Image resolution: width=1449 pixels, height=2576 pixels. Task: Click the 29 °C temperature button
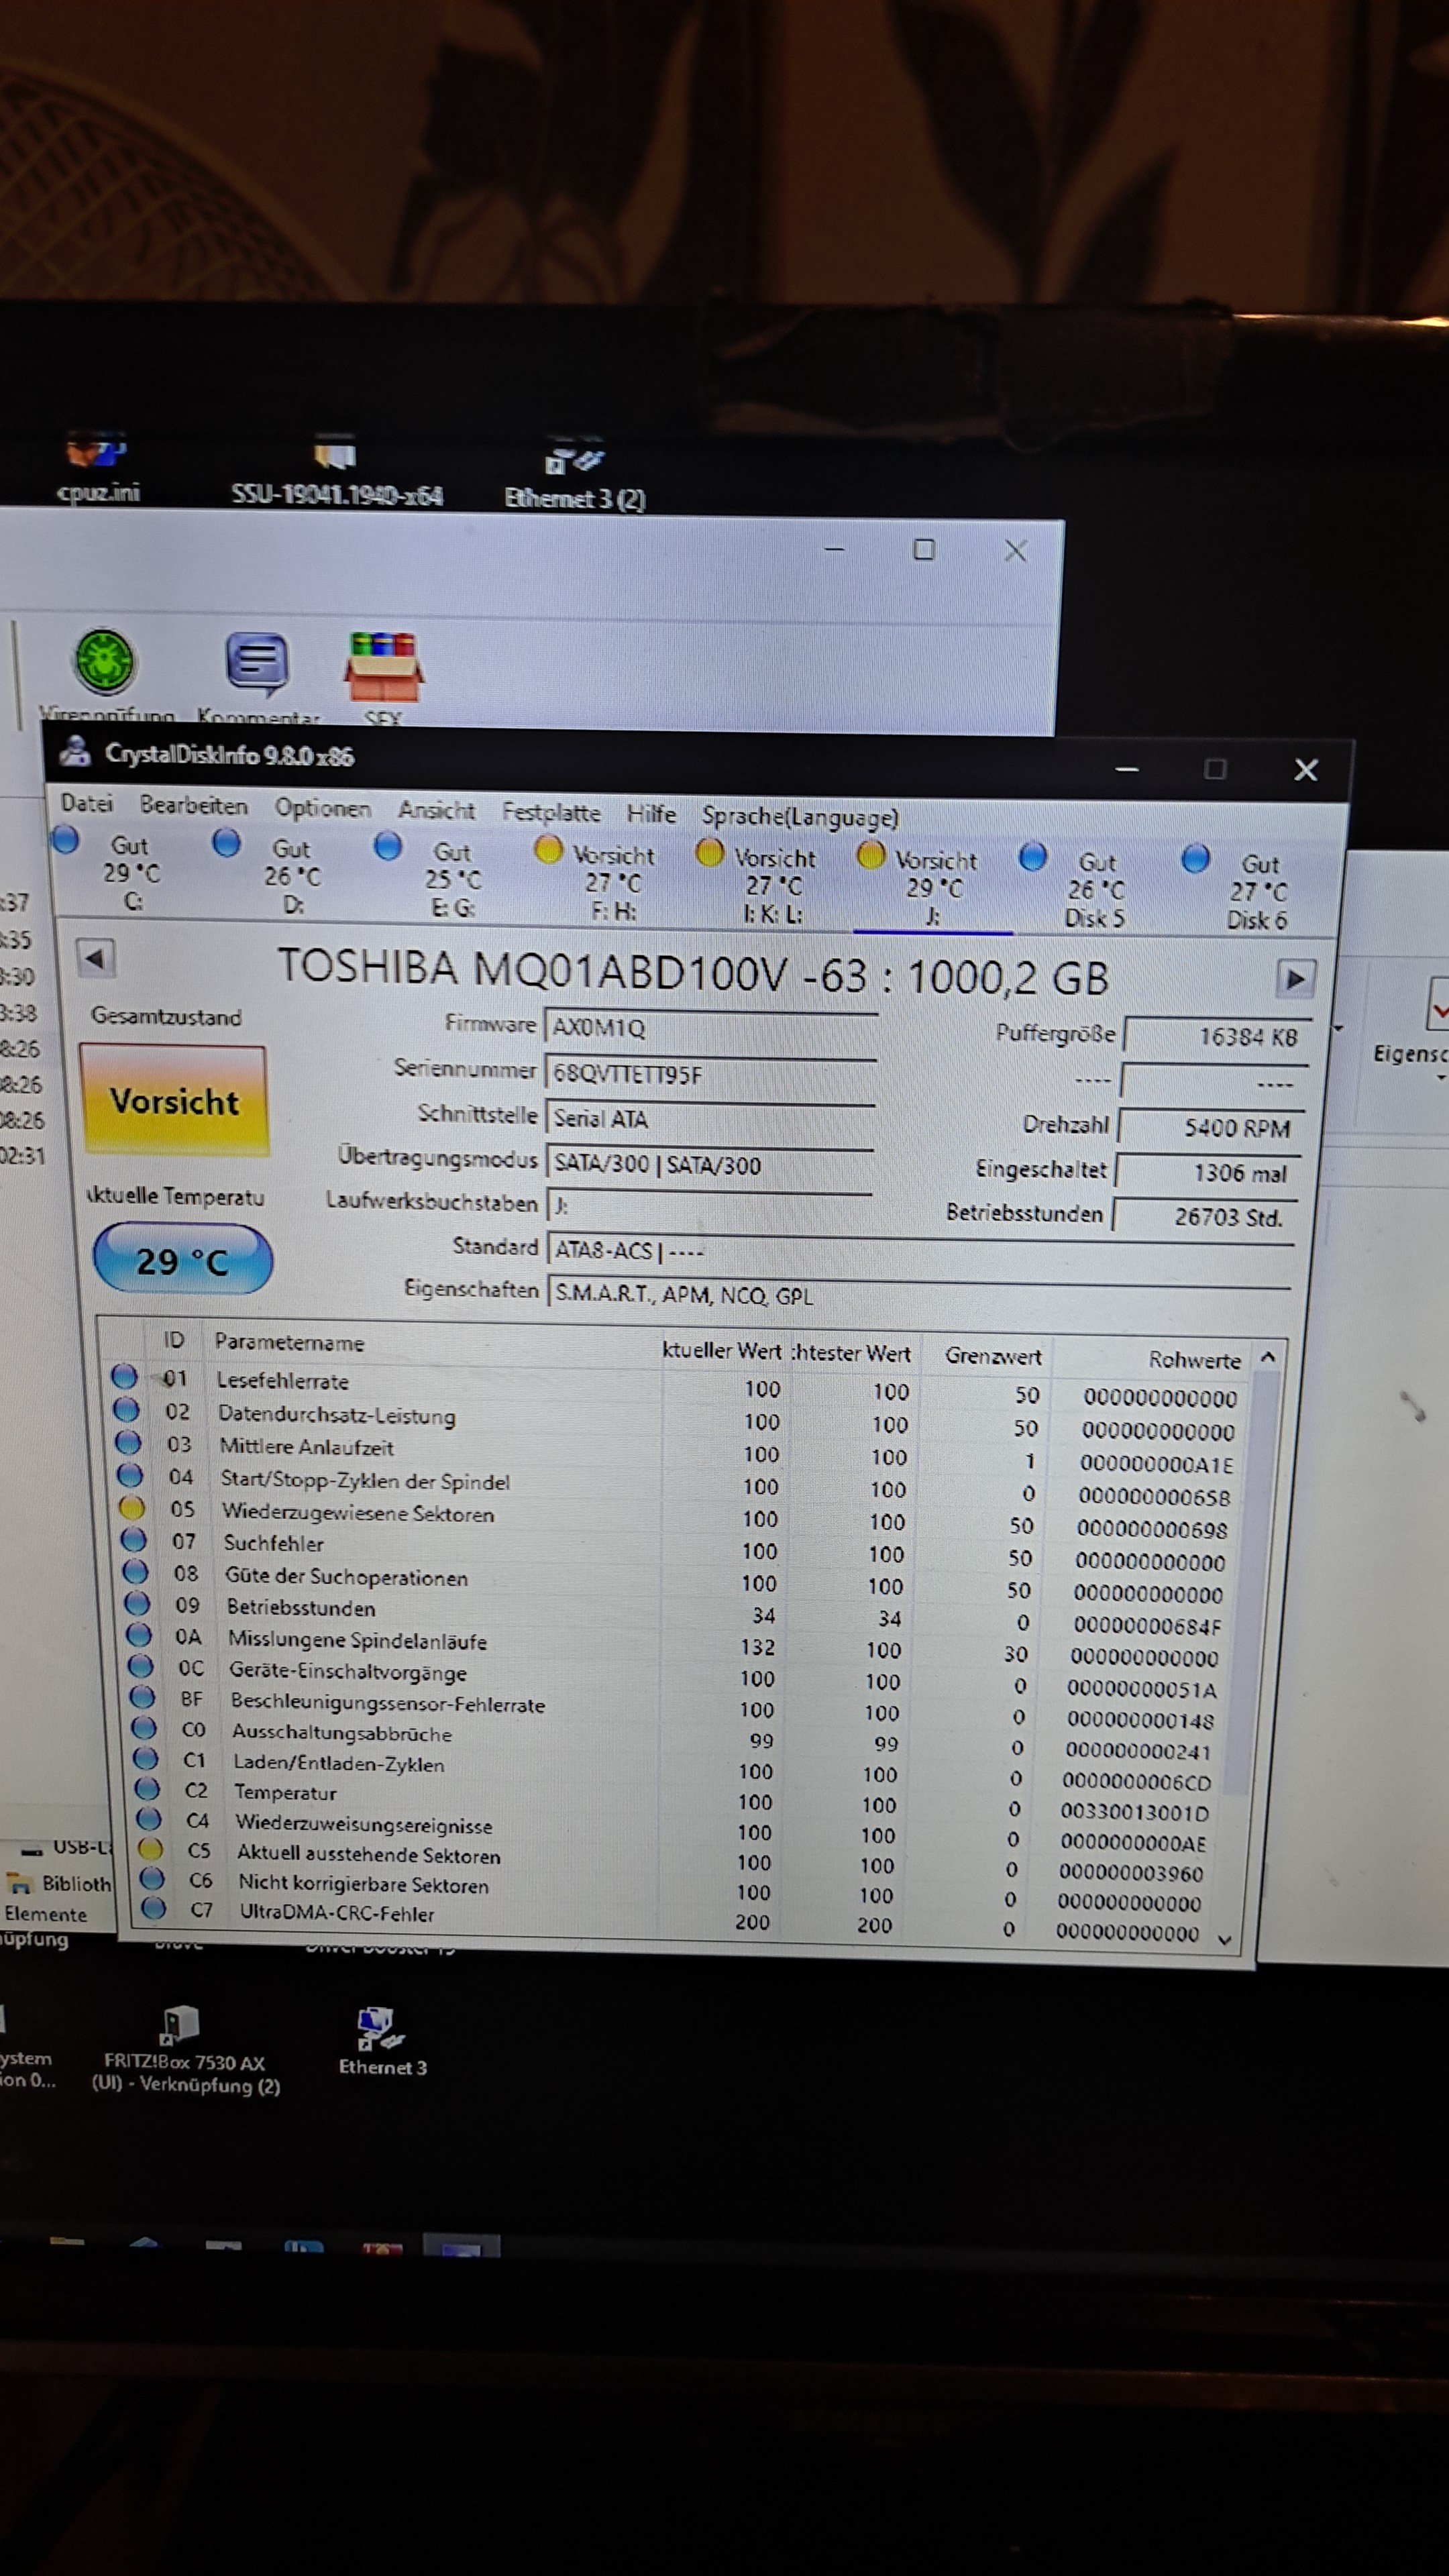(x=182, y=1260)
